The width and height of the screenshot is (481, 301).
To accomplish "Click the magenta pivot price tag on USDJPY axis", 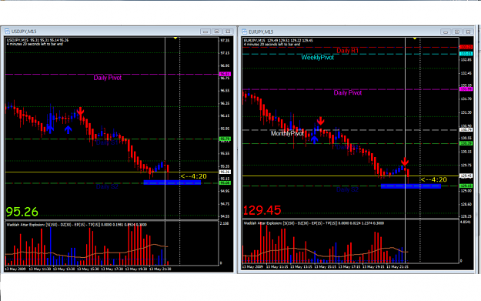I will click(x=225, y=74).
